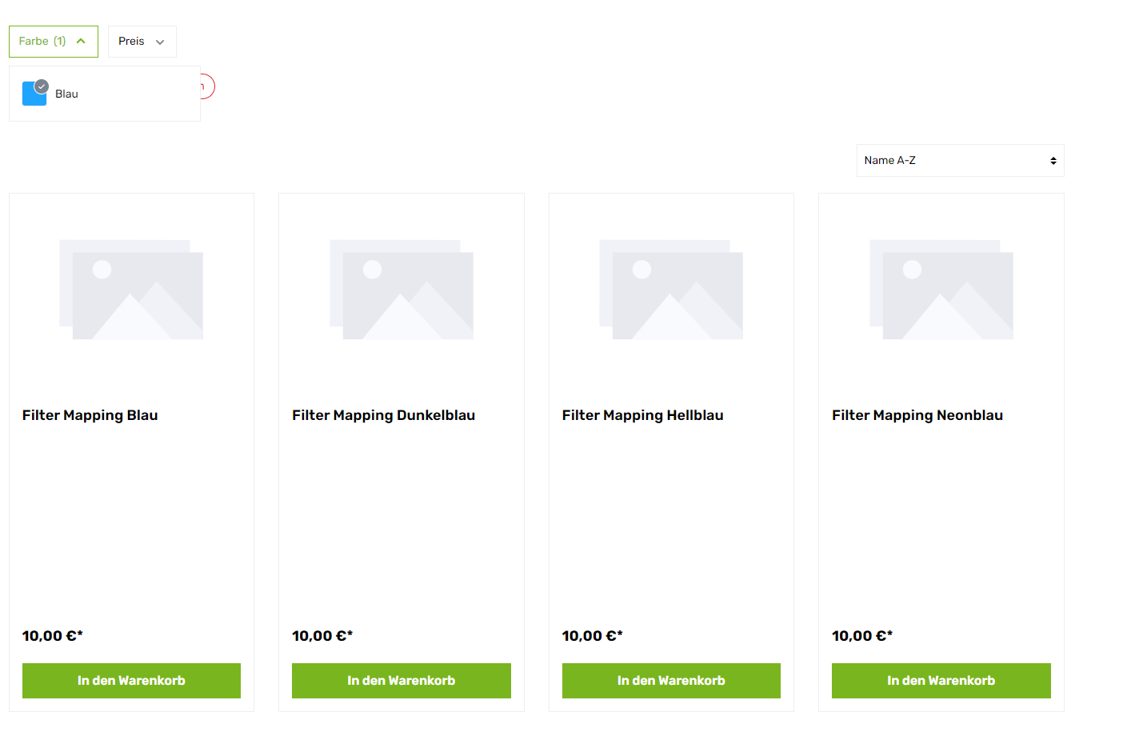The image size is (1131, 732).
Task: Add Filter Mapping Blau to the Warenkorb
Action: tap(131, 681)
